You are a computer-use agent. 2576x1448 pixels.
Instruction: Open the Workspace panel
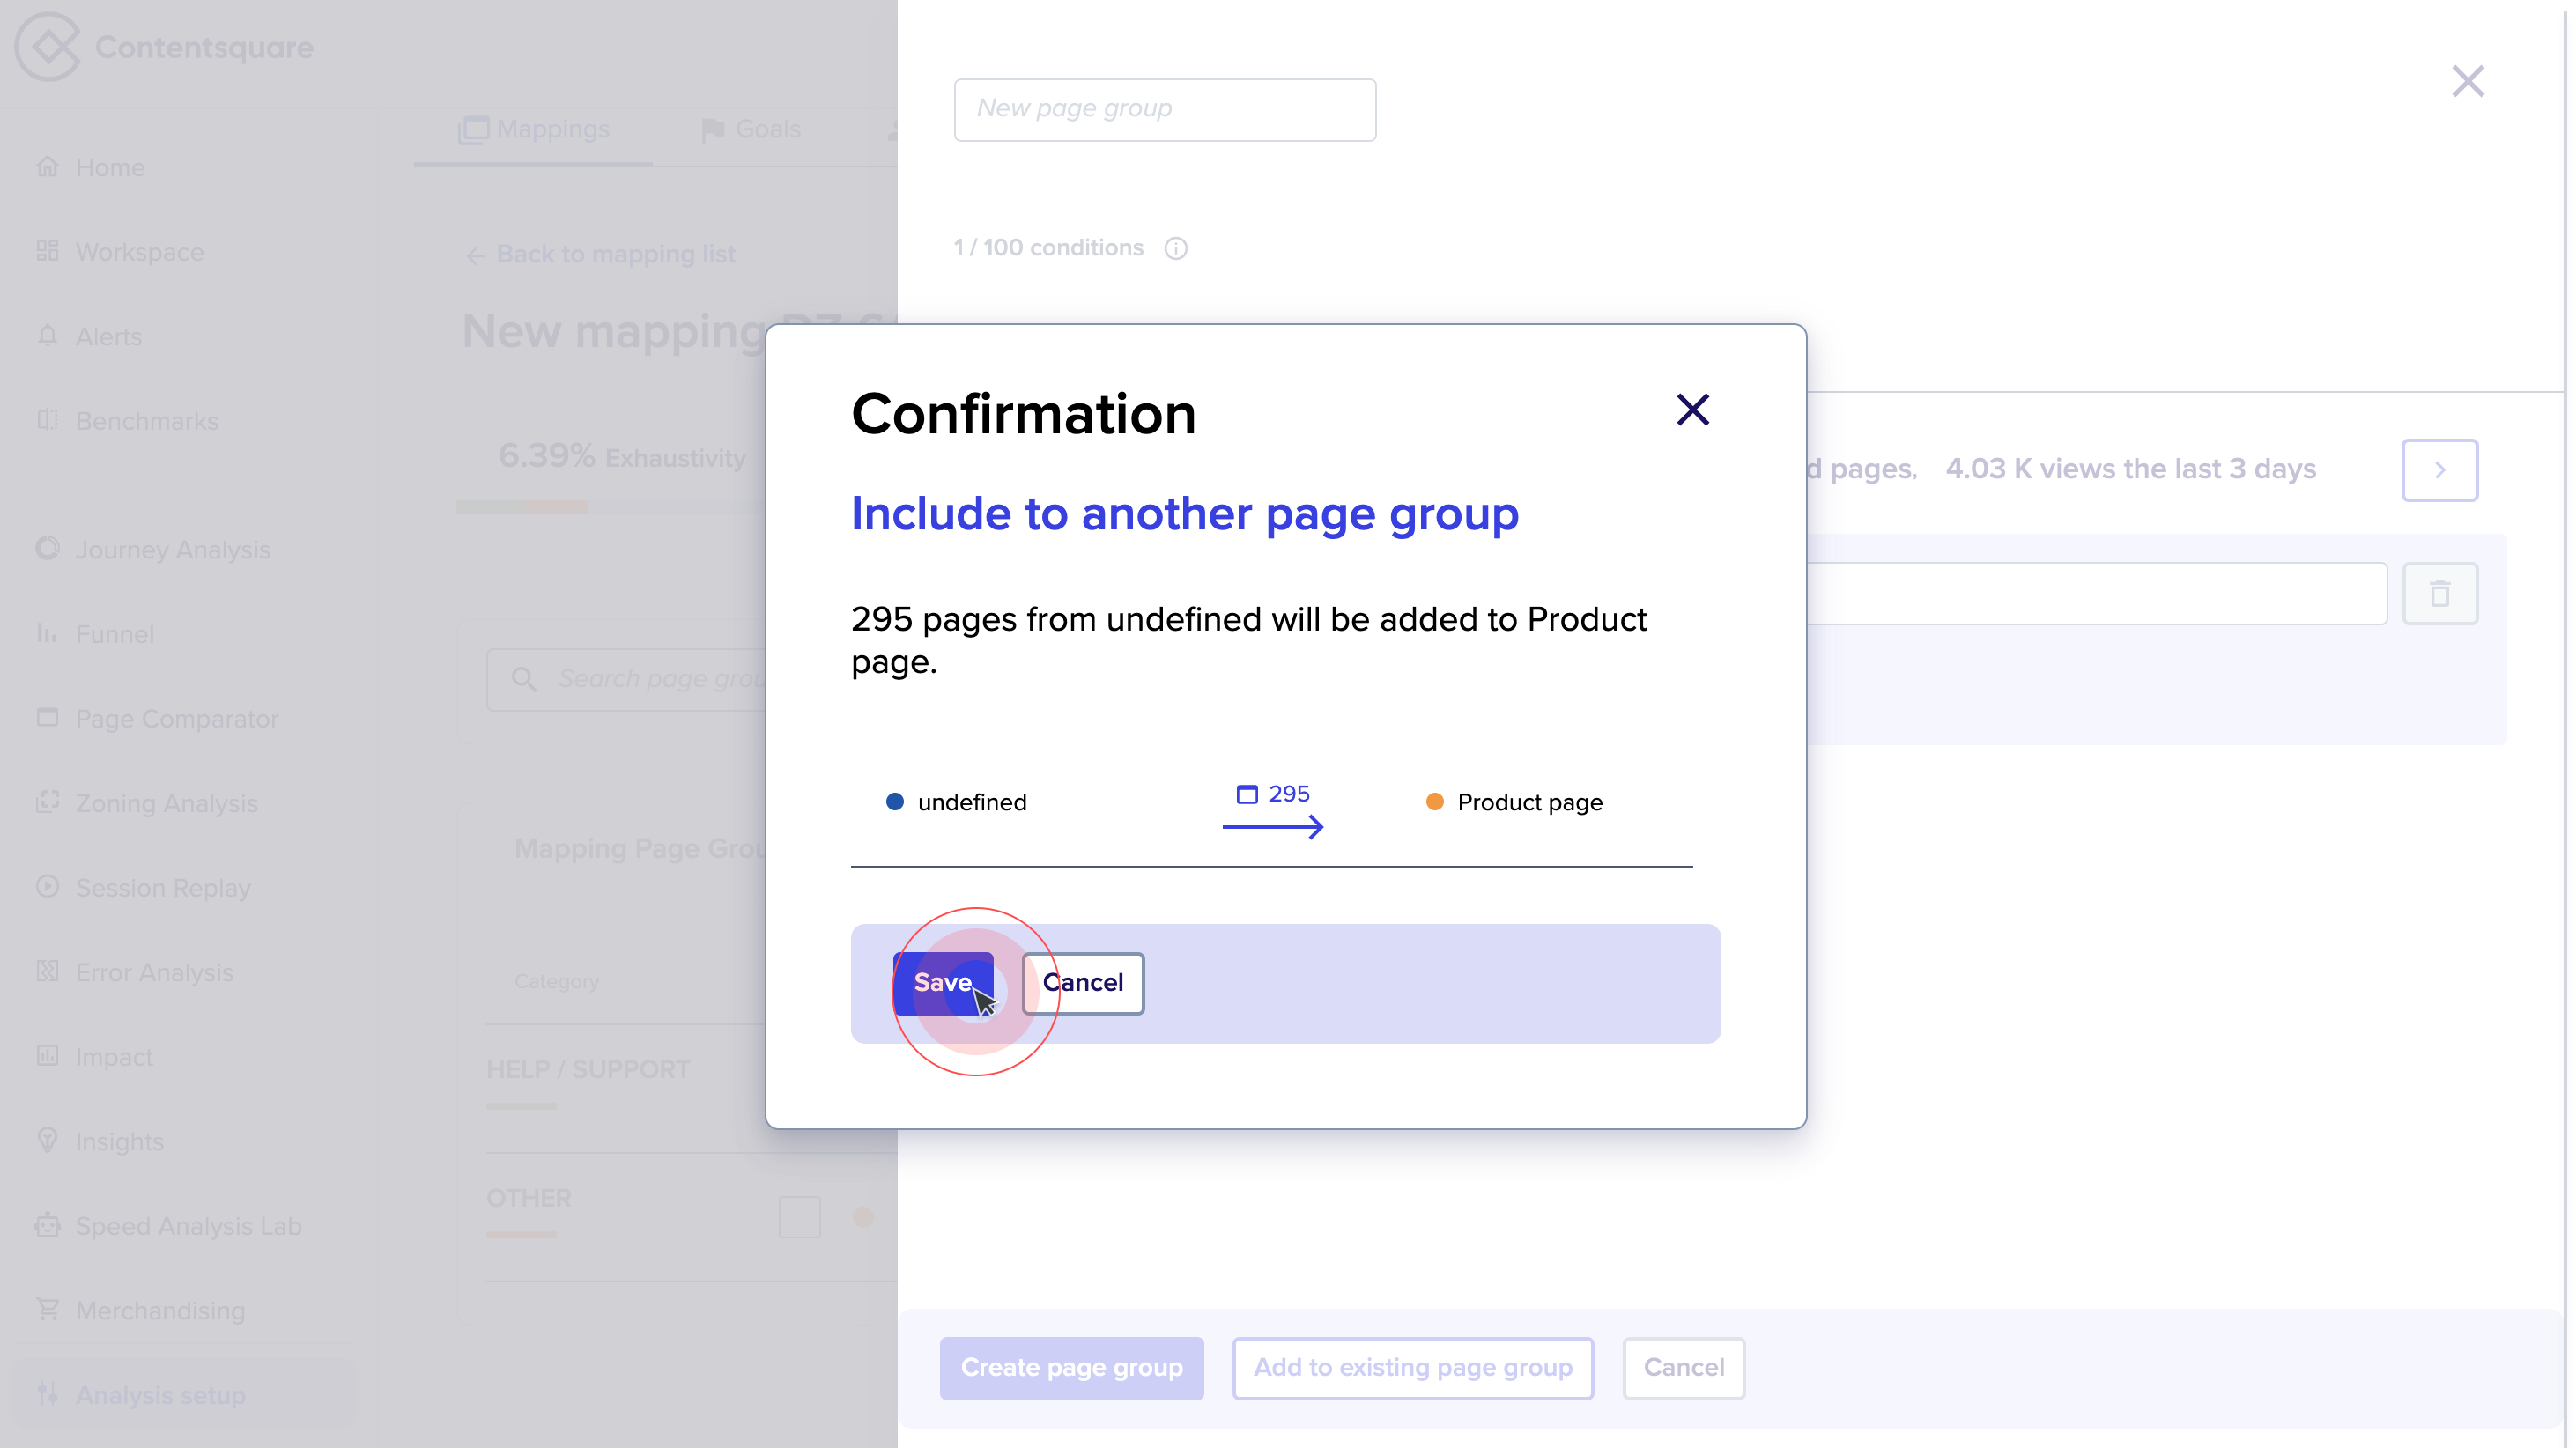click(x=140, y=252)
